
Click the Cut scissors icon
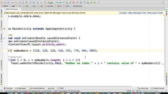coord(20,2)
